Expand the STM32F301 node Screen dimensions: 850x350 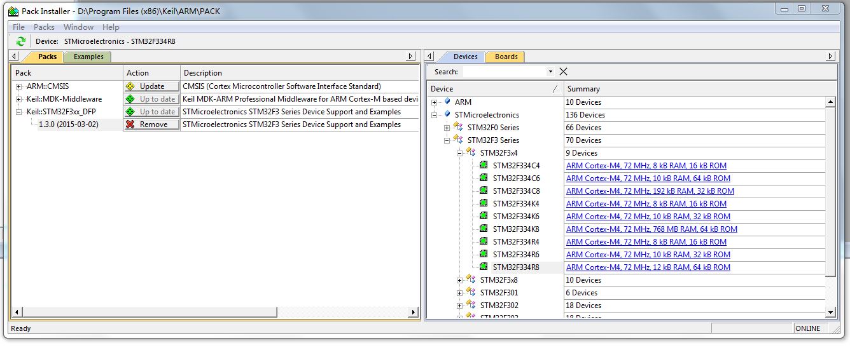point(460,293)
